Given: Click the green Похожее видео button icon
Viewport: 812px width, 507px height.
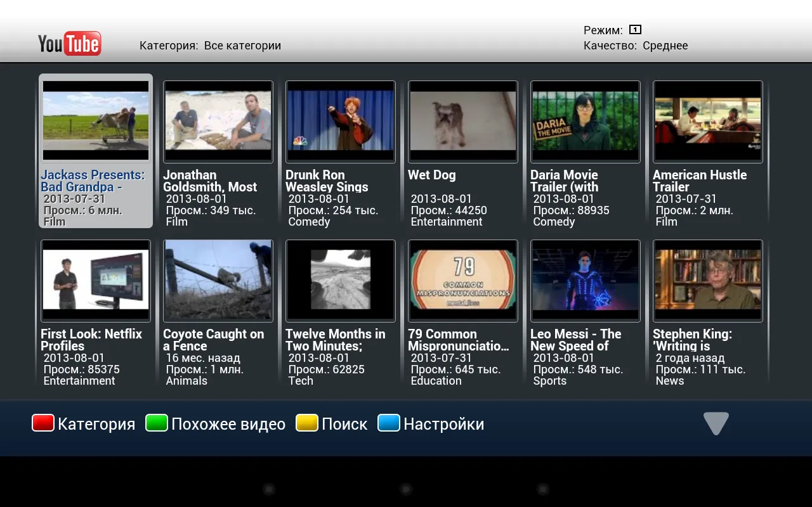Looking at the screenshot, I should (157, 423).
